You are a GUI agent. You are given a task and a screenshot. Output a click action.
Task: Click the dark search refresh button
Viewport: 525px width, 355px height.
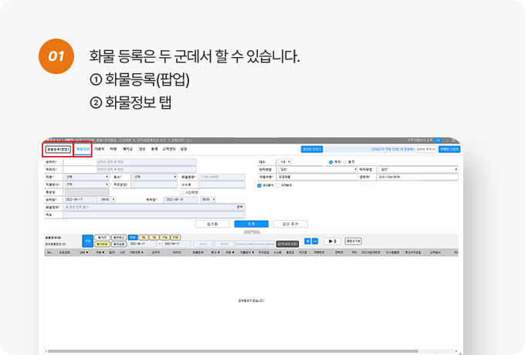point(287,244)
